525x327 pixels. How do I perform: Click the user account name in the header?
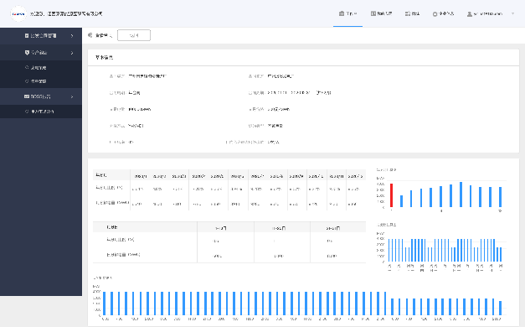tap(488, 14)
